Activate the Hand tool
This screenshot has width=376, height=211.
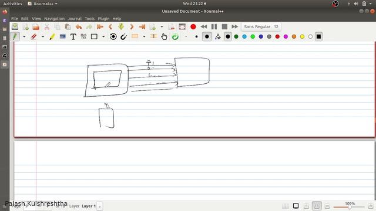click(164, 36)
